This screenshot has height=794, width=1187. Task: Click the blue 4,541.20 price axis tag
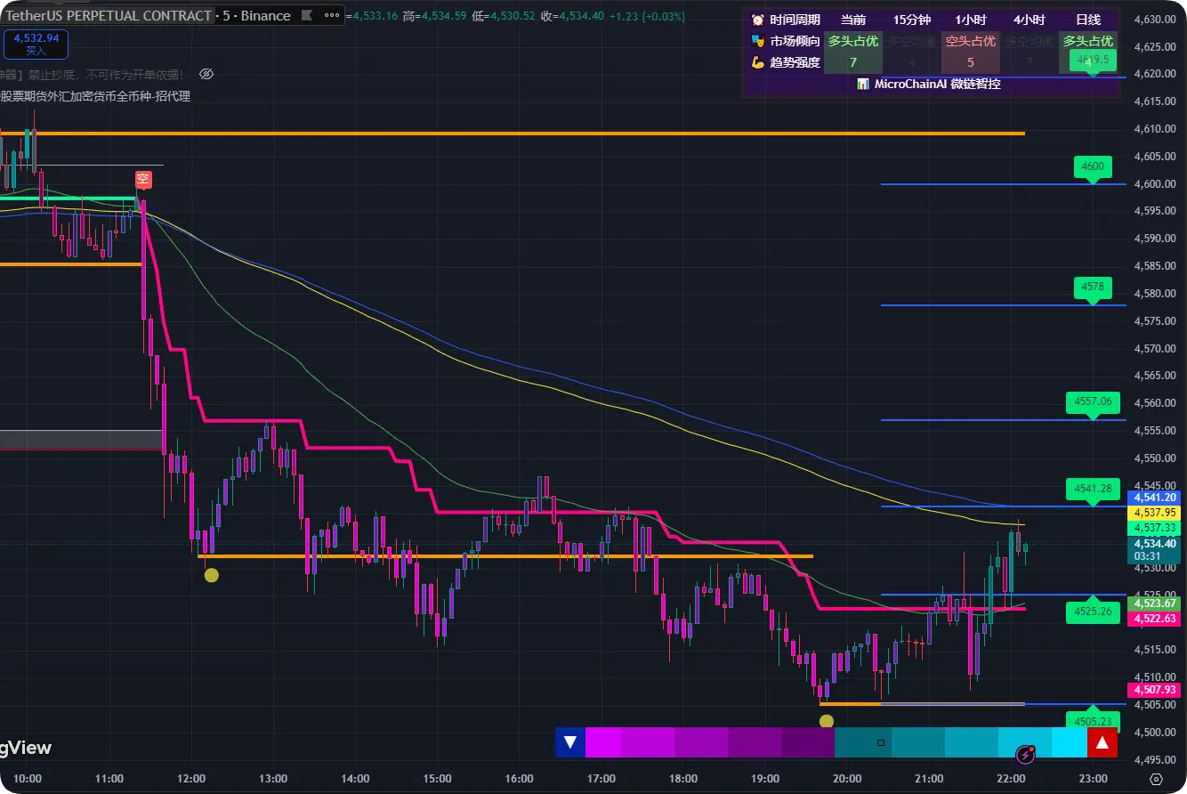(x=1154, y=498)
